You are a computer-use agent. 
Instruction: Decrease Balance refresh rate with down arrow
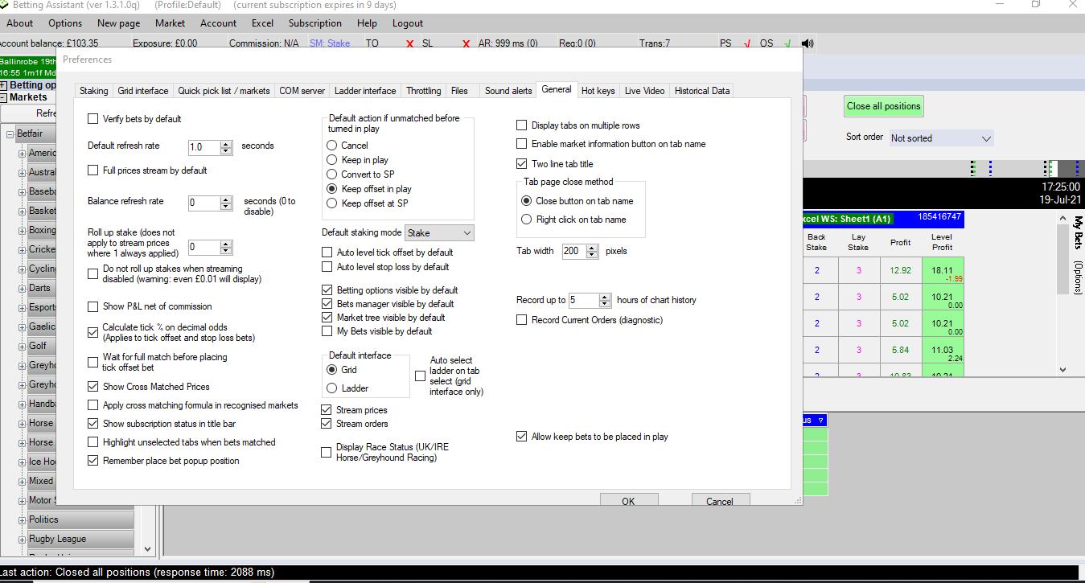click(x=226, y=207)
